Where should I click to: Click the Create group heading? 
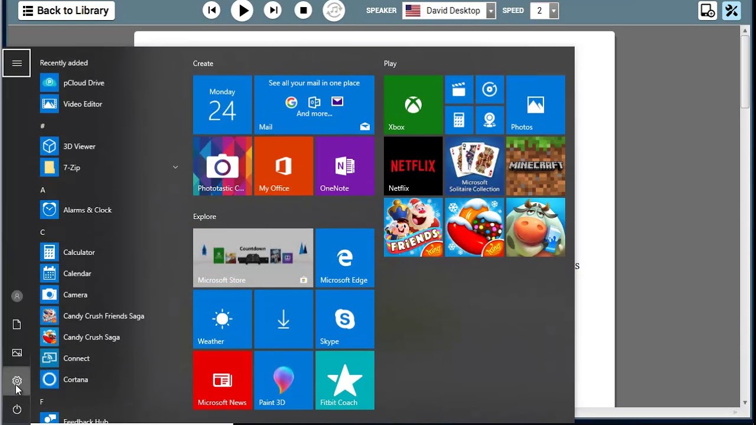(x=203, y=63)
